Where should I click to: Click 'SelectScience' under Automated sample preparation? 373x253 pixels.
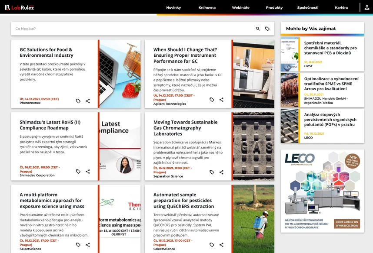[164, 249]
